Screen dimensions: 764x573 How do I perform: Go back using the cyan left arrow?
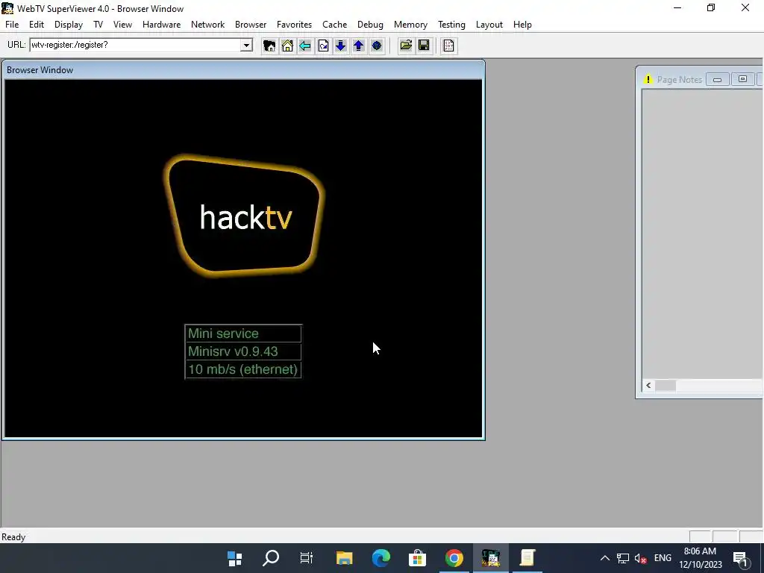(305, 46)
